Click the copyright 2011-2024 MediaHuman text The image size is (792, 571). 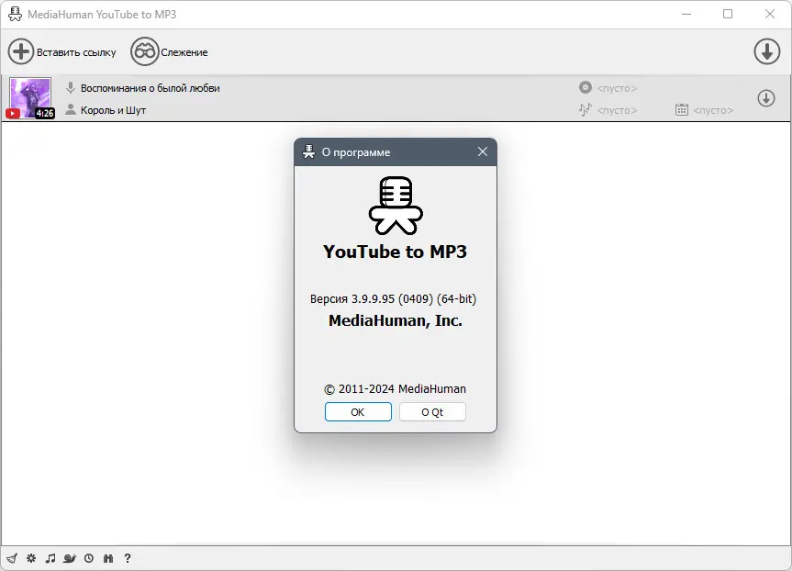click(395, 389)
